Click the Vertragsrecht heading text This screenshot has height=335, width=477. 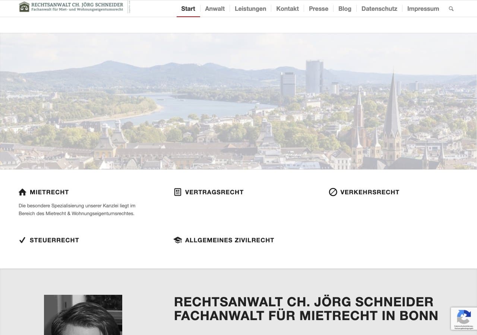(214, 192)
